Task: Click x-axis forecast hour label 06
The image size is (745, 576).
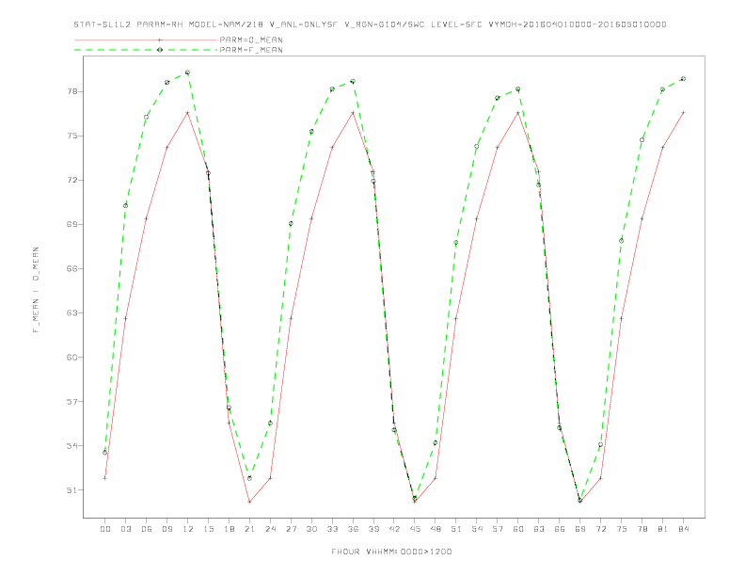Action: 147,529
